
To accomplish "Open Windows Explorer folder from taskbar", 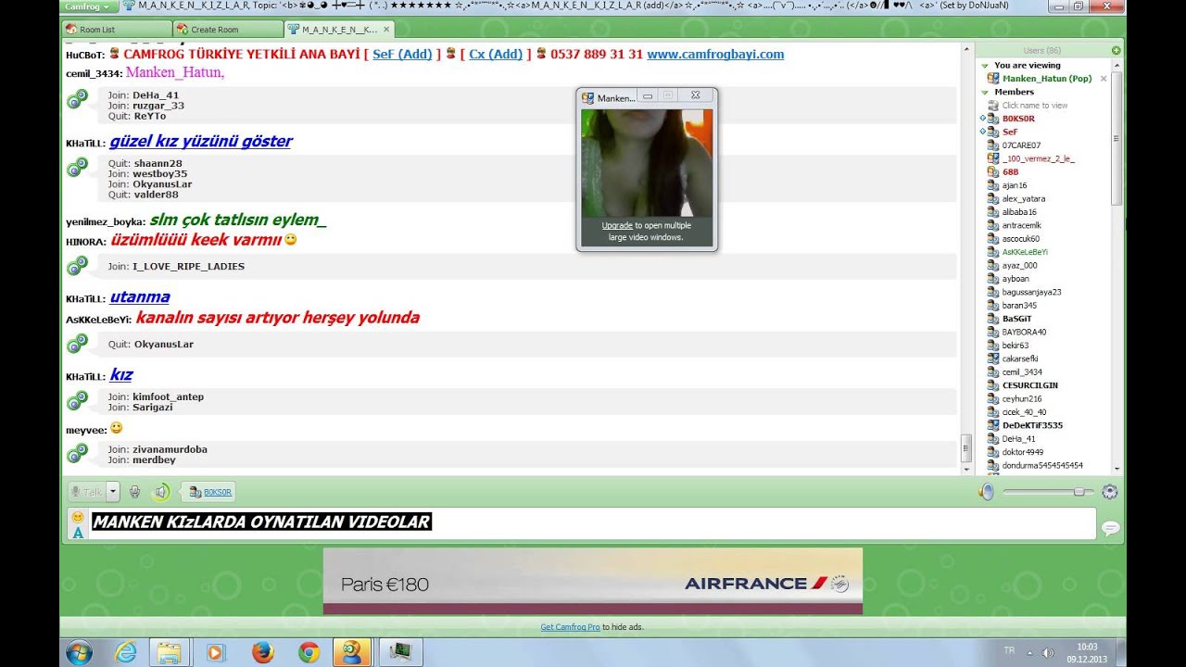I will 170,652.
